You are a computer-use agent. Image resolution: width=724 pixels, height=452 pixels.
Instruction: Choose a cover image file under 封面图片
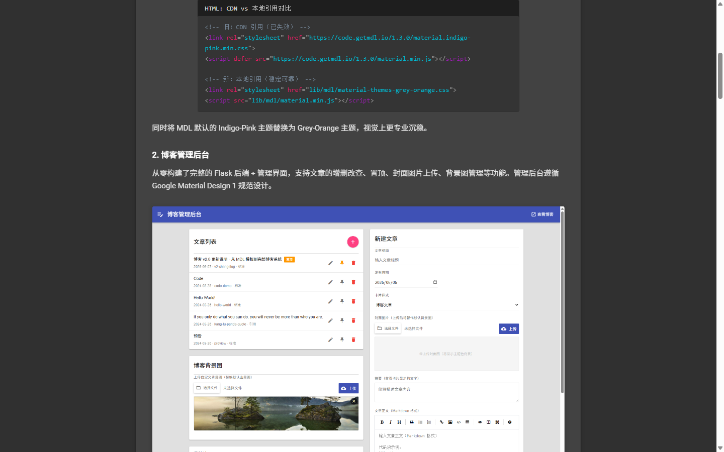388,328
